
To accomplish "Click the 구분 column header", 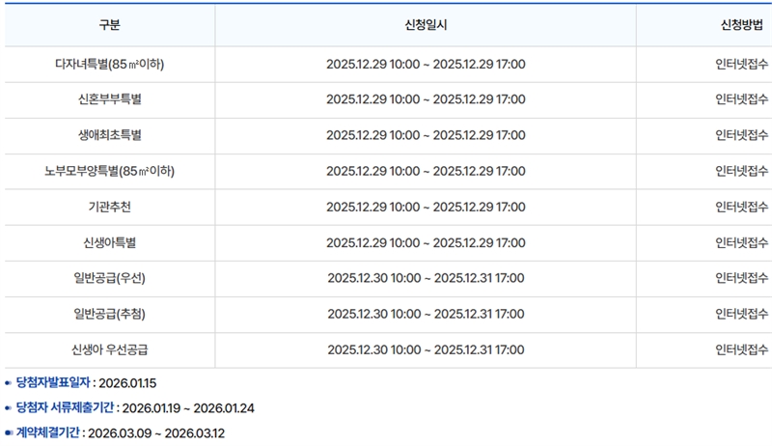I will tap(110, 24).
